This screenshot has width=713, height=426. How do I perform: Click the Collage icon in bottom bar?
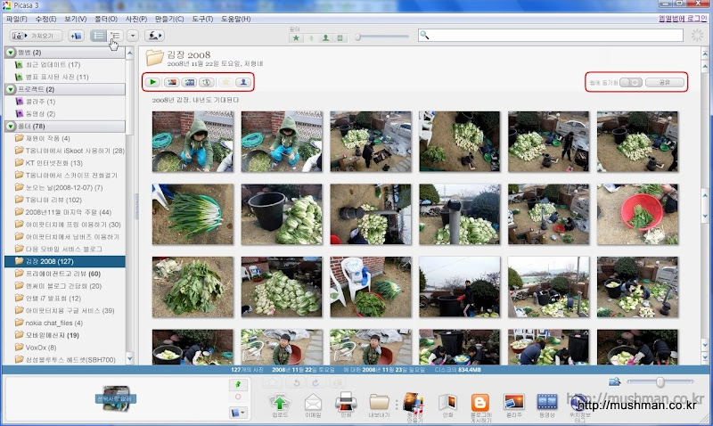point(514,406)
